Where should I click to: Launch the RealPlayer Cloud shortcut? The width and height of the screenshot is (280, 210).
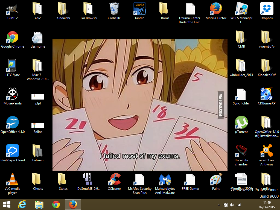(13, 151)
